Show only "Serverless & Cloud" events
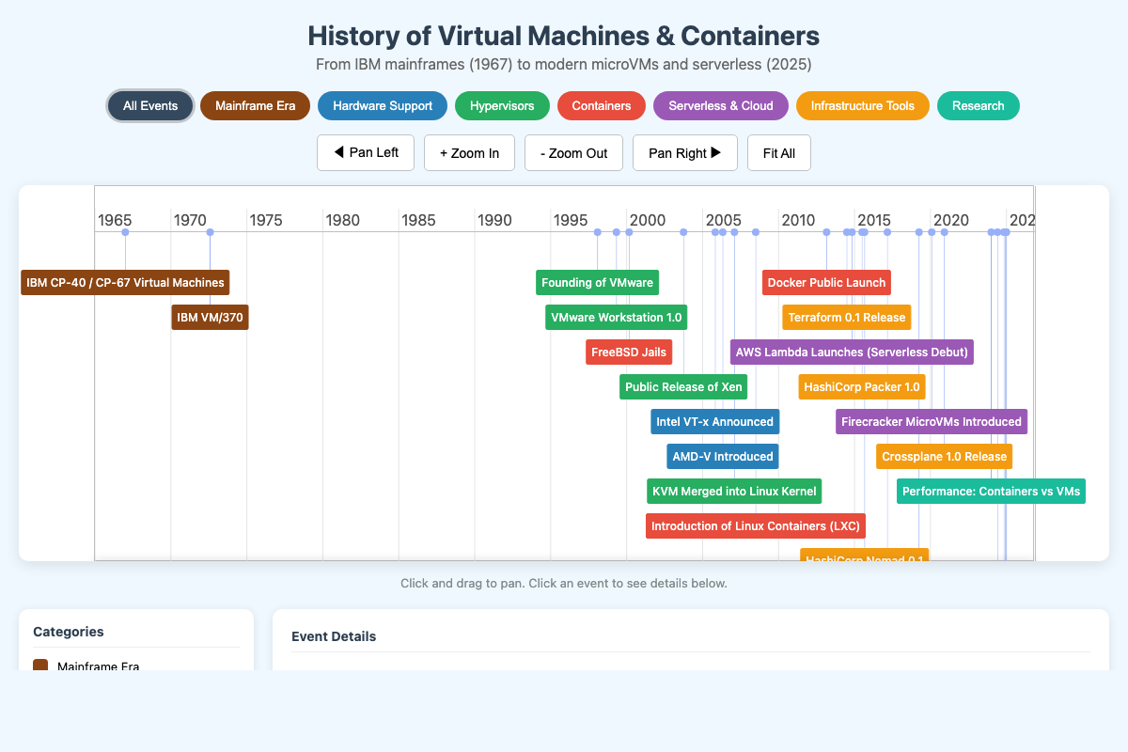Image resolution: width=1128 pixels, height=752 pixels. tap(720, 105)
